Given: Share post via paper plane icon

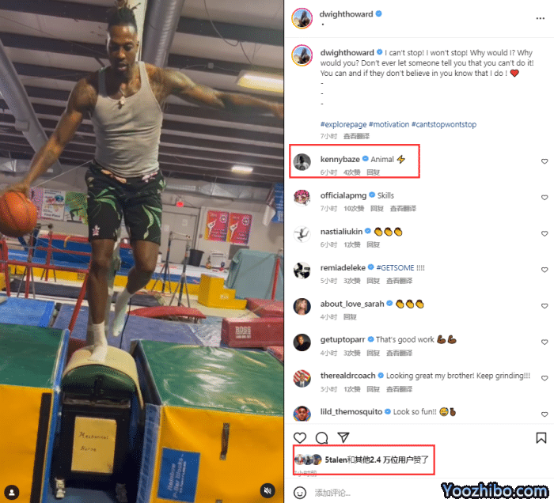Looking at the screenshot, I should (x=343, y=437).
